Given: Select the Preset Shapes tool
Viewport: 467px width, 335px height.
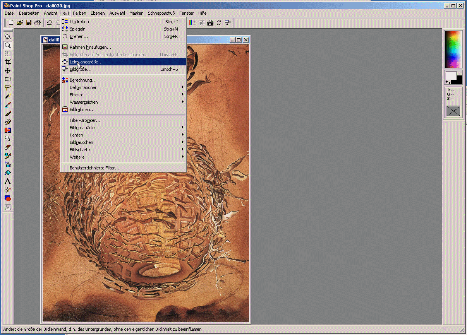Looking at the screenshot, I should [x=7, y=198].
